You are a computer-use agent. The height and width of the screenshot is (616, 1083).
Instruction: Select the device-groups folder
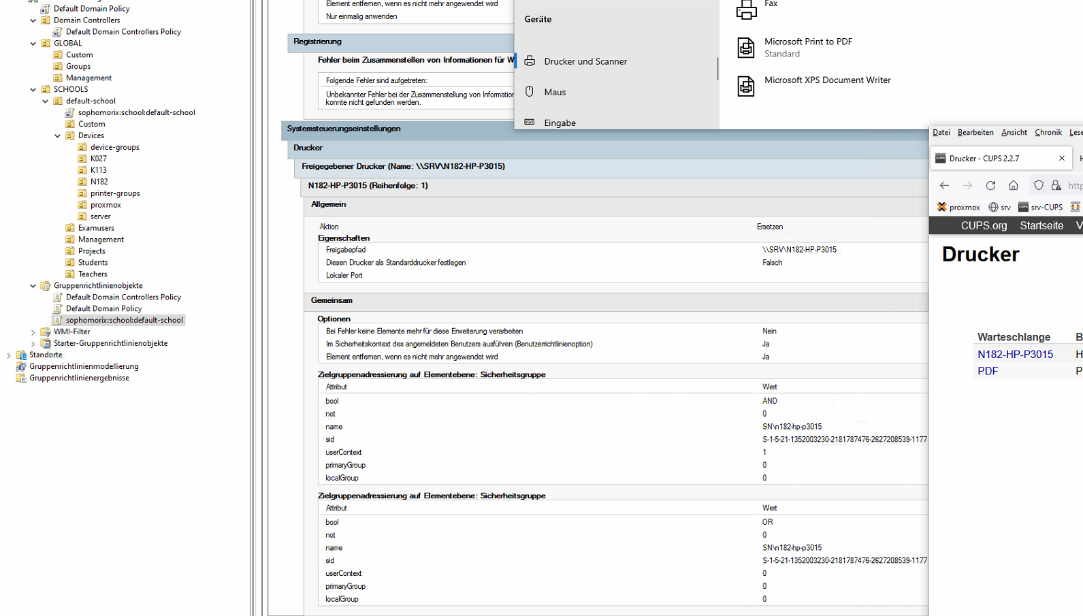[x=114, y=147]
